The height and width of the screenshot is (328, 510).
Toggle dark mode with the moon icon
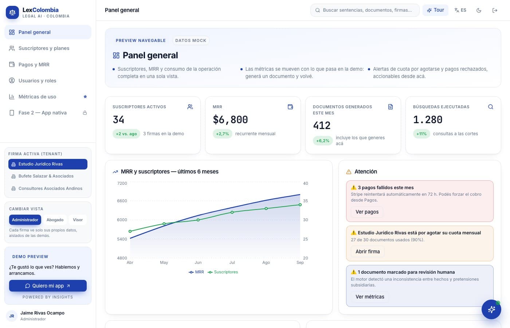click(x=479, y=10)
